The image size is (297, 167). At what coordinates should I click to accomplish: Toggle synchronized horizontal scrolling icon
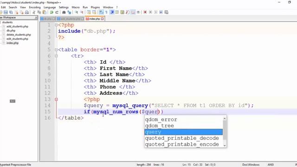[94, 13]
